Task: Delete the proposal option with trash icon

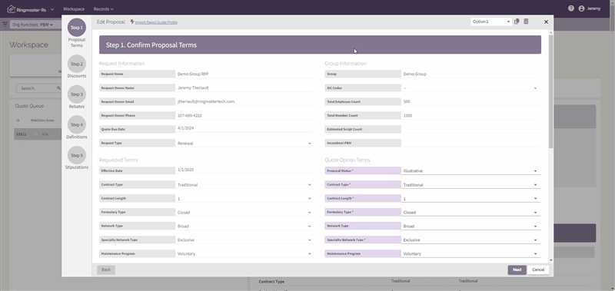Action: tap(526, 21)
